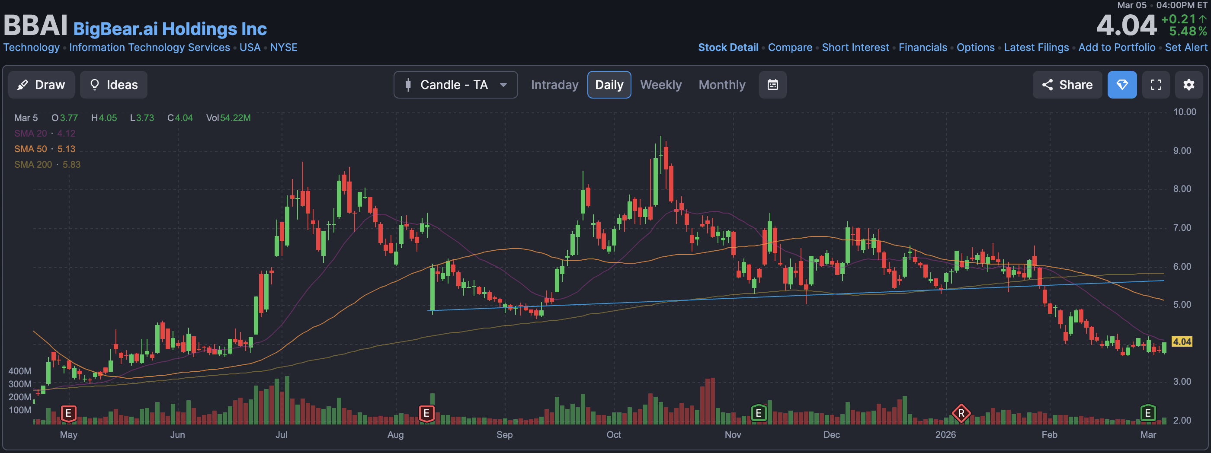Viewport: 1211px width, 453px height.
Task: Click the +0.21 price change value
Action: [x=1178, y=19]
